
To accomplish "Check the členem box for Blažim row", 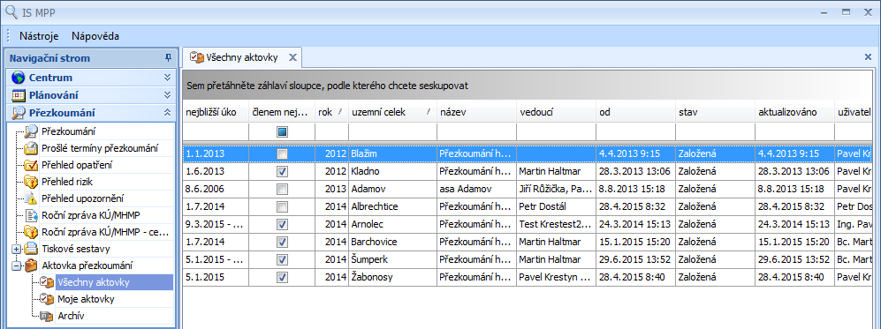I will (282, 153).
